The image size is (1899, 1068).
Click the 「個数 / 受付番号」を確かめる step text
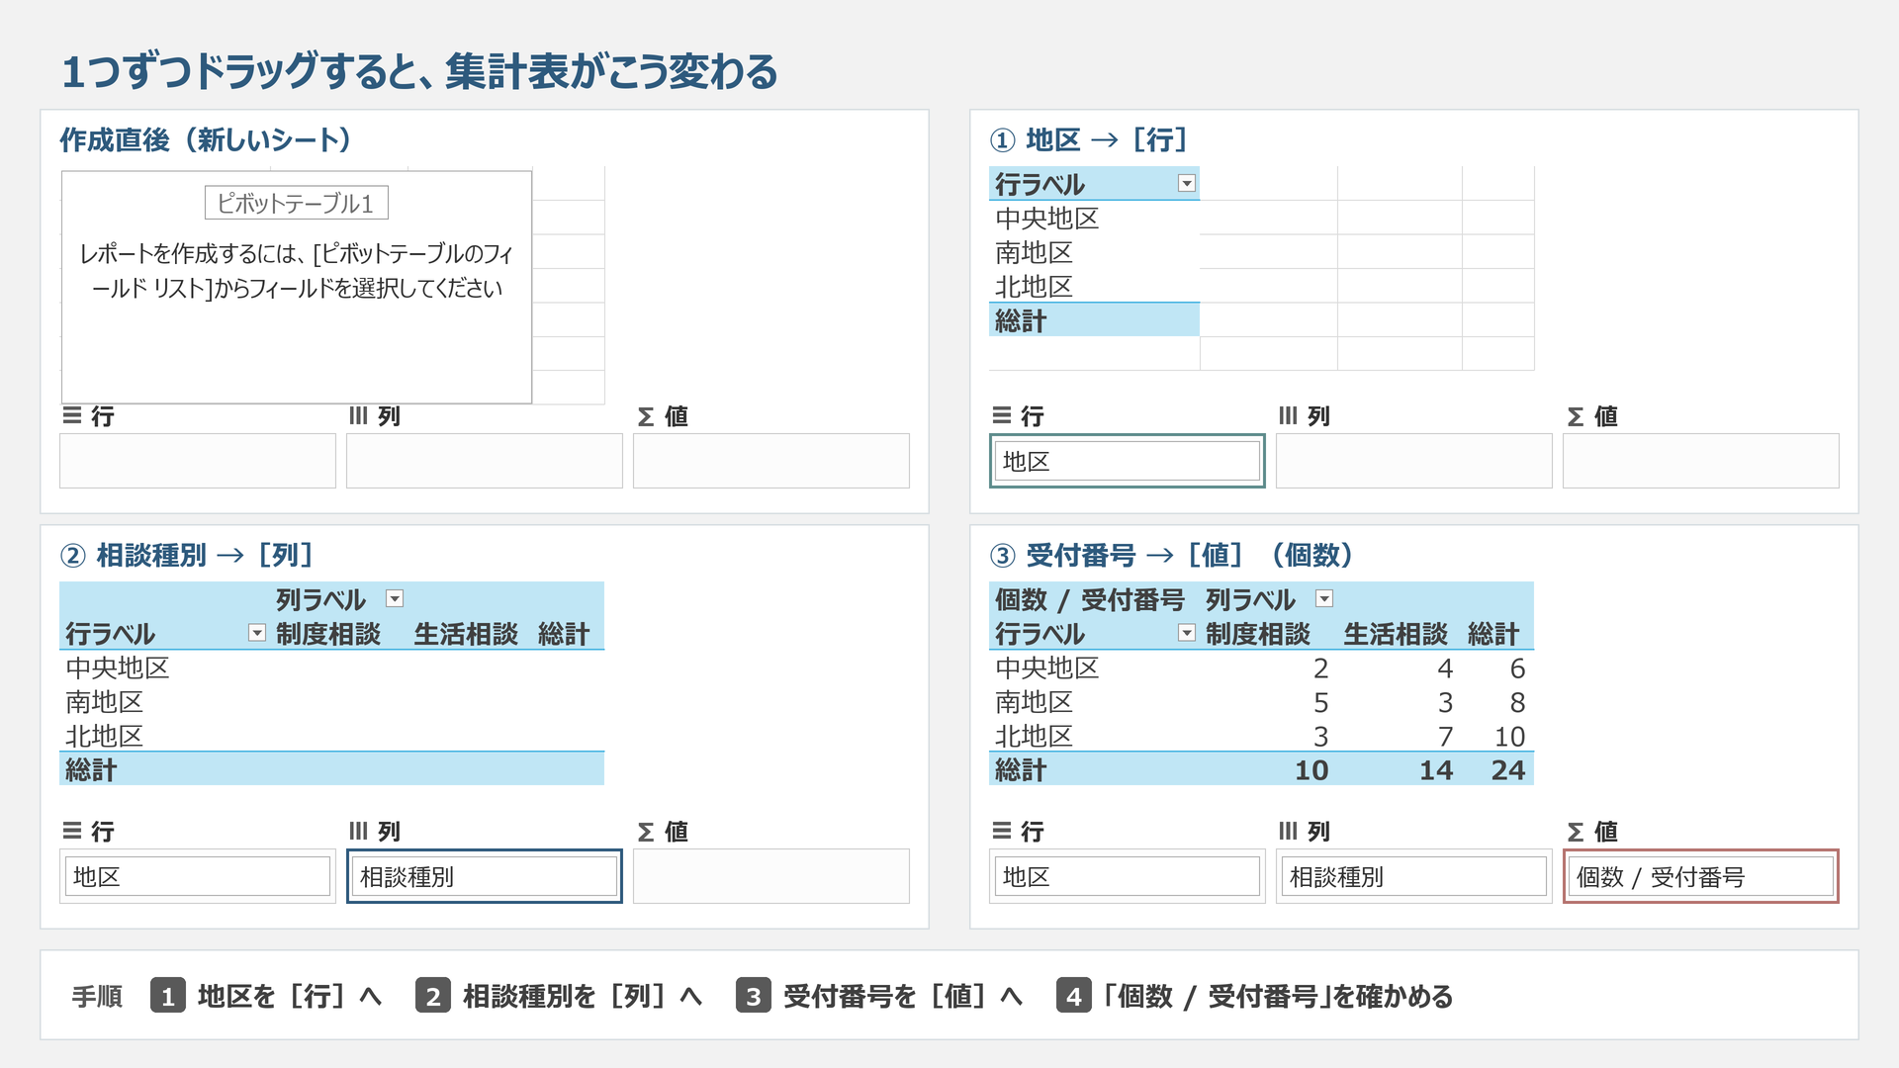coord(1277,996)
